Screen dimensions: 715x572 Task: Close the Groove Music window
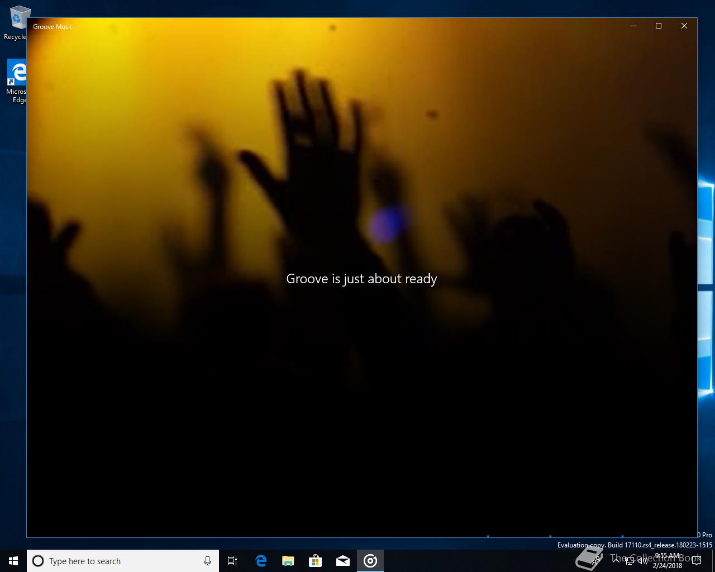684,26
